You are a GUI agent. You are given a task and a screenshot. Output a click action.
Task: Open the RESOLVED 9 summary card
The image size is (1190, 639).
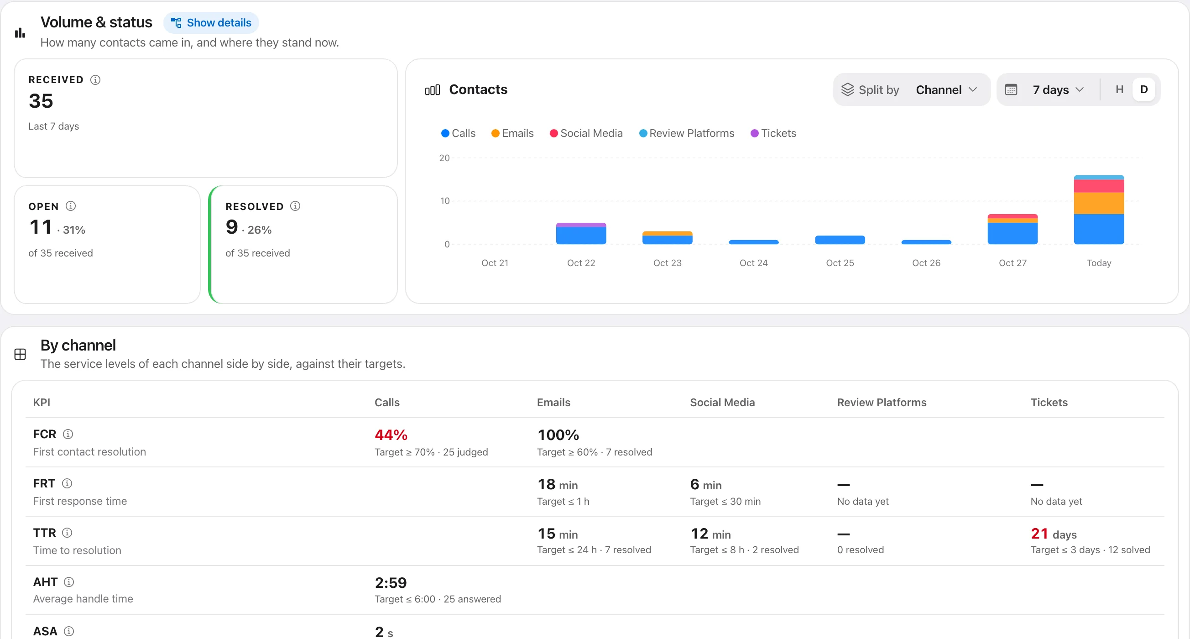pyautogui.click(x=303, y=245)
